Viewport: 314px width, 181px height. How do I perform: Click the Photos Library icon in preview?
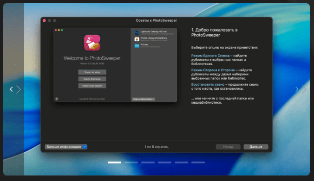(x=137, y=39)
